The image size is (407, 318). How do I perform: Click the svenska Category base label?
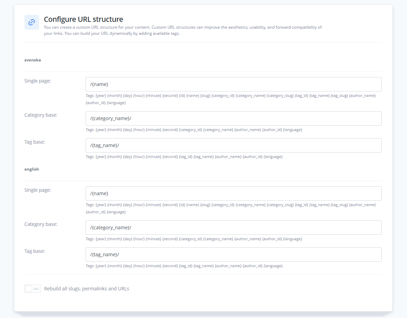(x=41, y=115)
